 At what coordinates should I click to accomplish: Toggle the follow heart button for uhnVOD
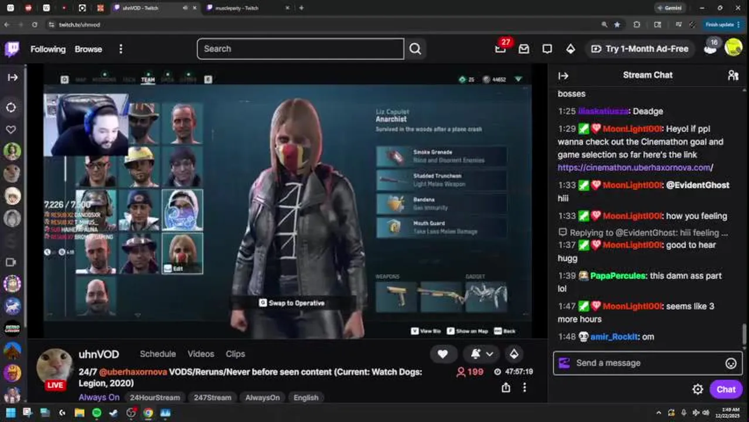[442, 354]
